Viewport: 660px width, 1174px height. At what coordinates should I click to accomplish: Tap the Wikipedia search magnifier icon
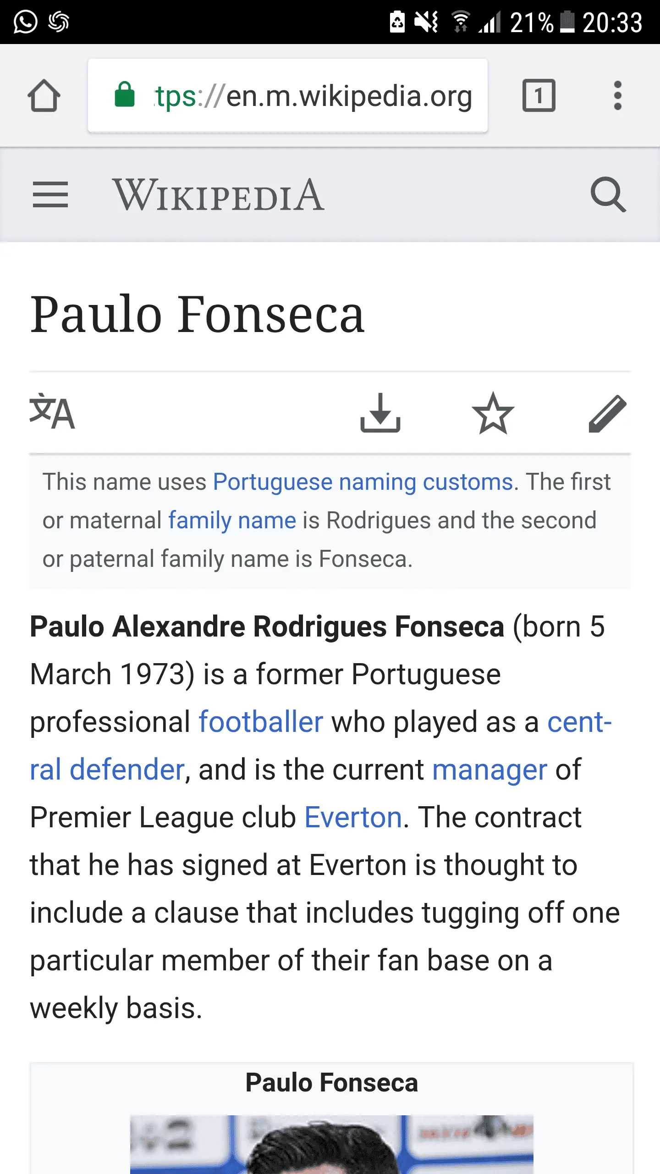[608, 194]
